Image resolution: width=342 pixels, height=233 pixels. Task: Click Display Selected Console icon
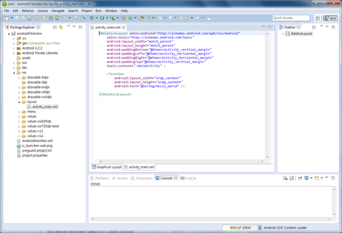pyautogui.click(x=306, y=178)
